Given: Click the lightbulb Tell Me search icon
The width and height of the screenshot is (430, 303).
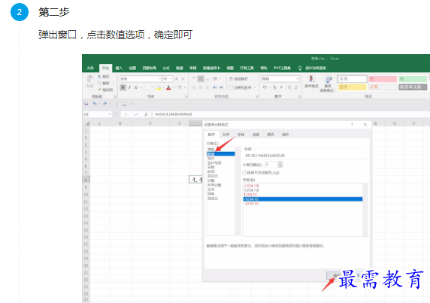Looking at the screenshot, I should pyautogui.click(x=300, y=68).
